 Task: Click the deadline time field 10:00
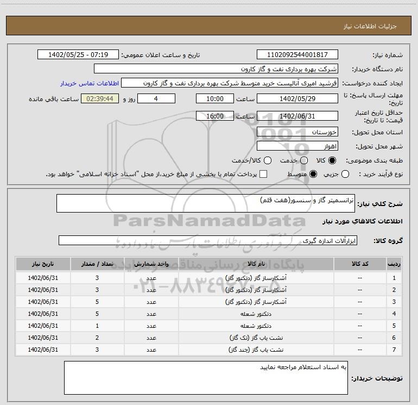point(215,98)
